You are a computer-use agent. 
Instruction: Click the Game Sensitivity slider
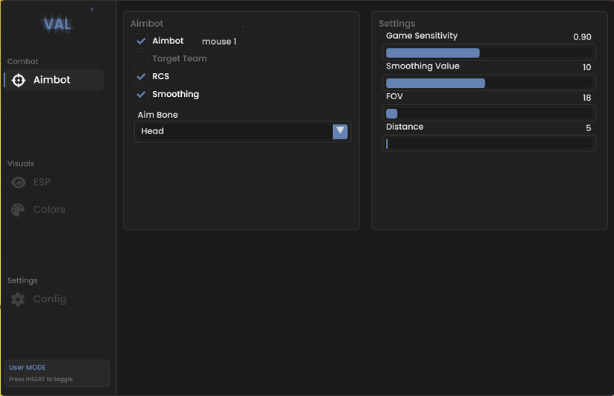489,52
